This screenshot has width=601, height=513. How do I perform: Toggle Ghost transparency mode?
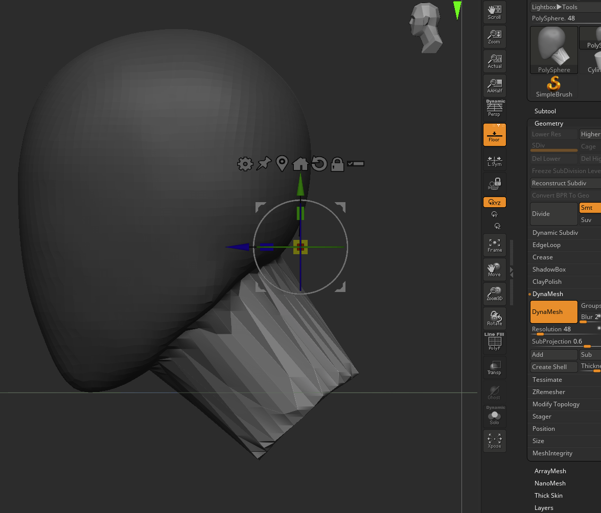[495, 393]
